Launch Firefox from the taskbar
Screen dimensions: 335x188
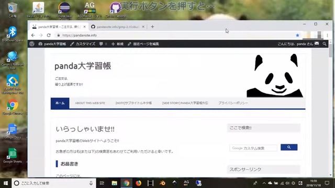click(x=138, y=183)
